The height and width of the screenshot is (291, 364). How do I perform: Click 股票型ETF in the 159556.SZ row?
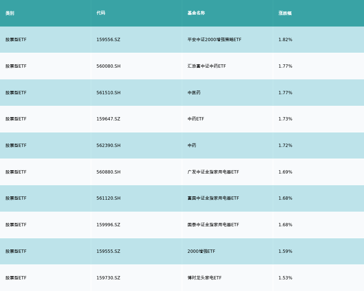16,40
